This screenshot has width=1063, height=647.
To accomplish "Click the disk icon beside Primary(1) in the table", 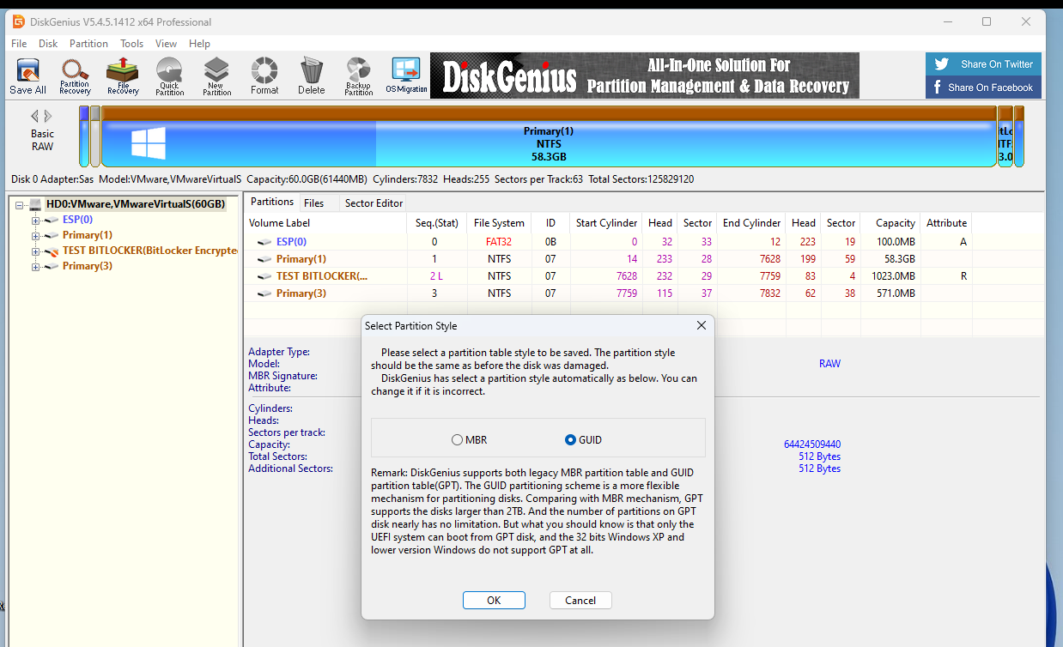I will tap(264, 259).
